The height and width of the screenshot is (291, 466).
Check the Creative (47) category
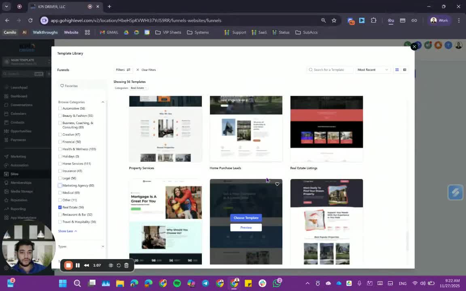pos(60,135)
